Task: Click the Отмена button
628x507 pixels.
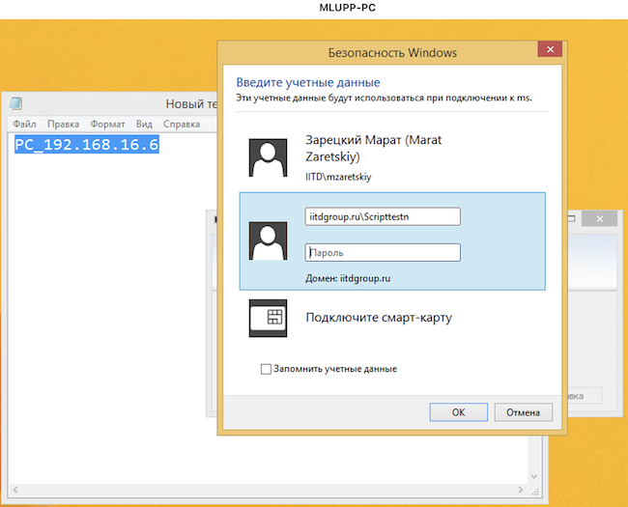Action: [523, 412]
